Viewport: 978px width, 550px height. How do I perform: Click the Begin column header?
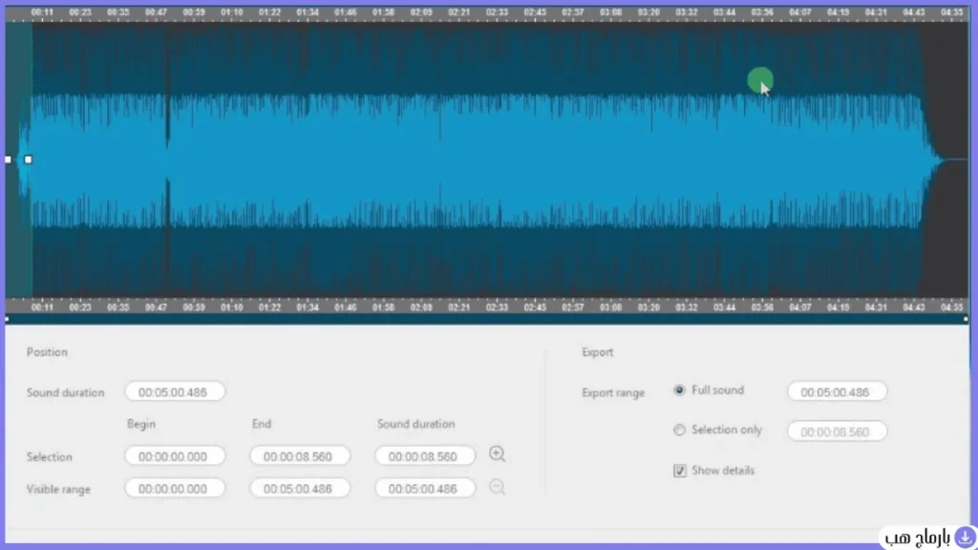coord(141,424)
